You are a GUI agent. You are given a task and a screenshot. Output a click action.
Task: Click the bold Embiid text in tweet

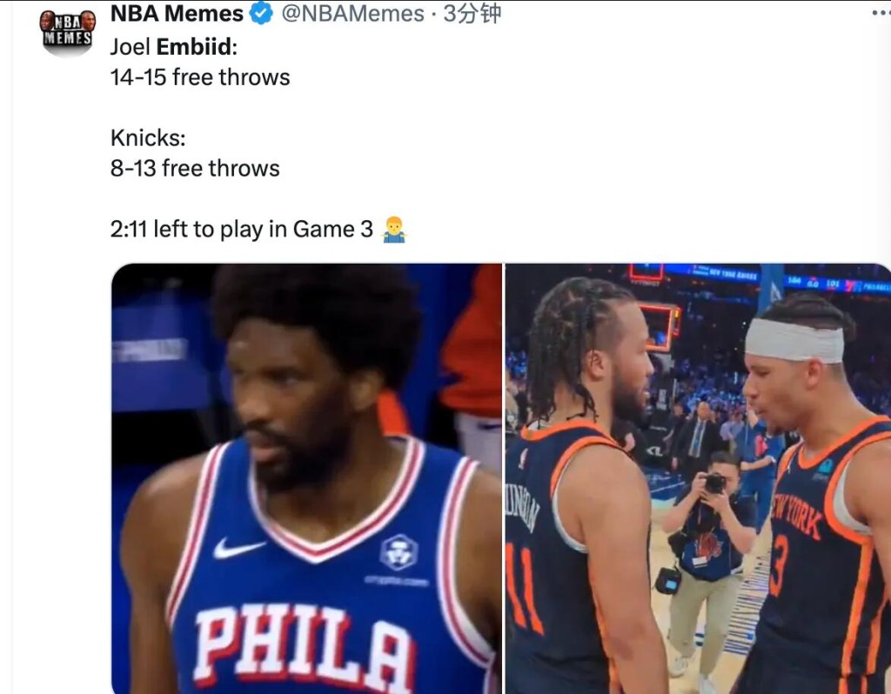coord(194,47)
